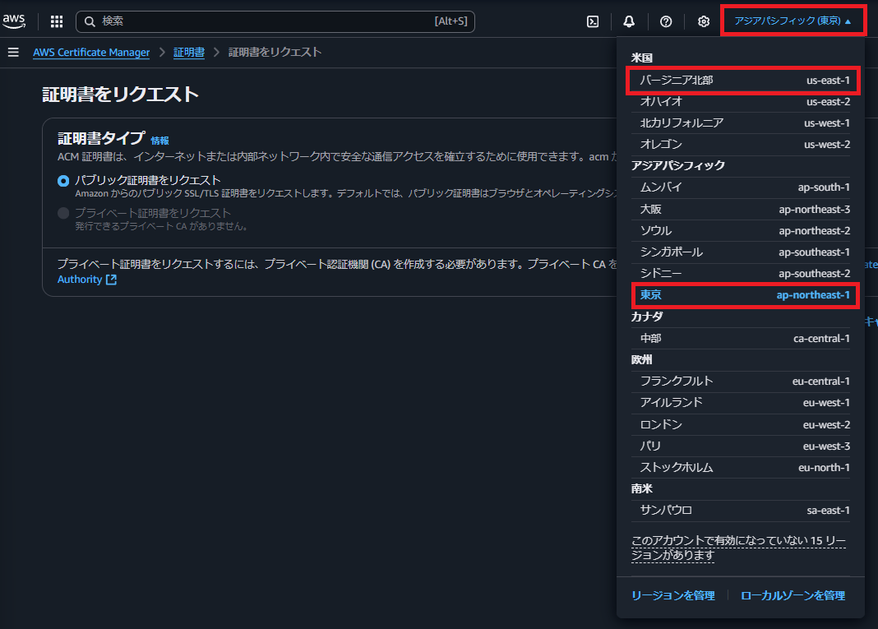This screenshot has width=878, height=629.
Task: Select プライベート証明書をリクエスト radio button
Action: [x=63, y=213]
